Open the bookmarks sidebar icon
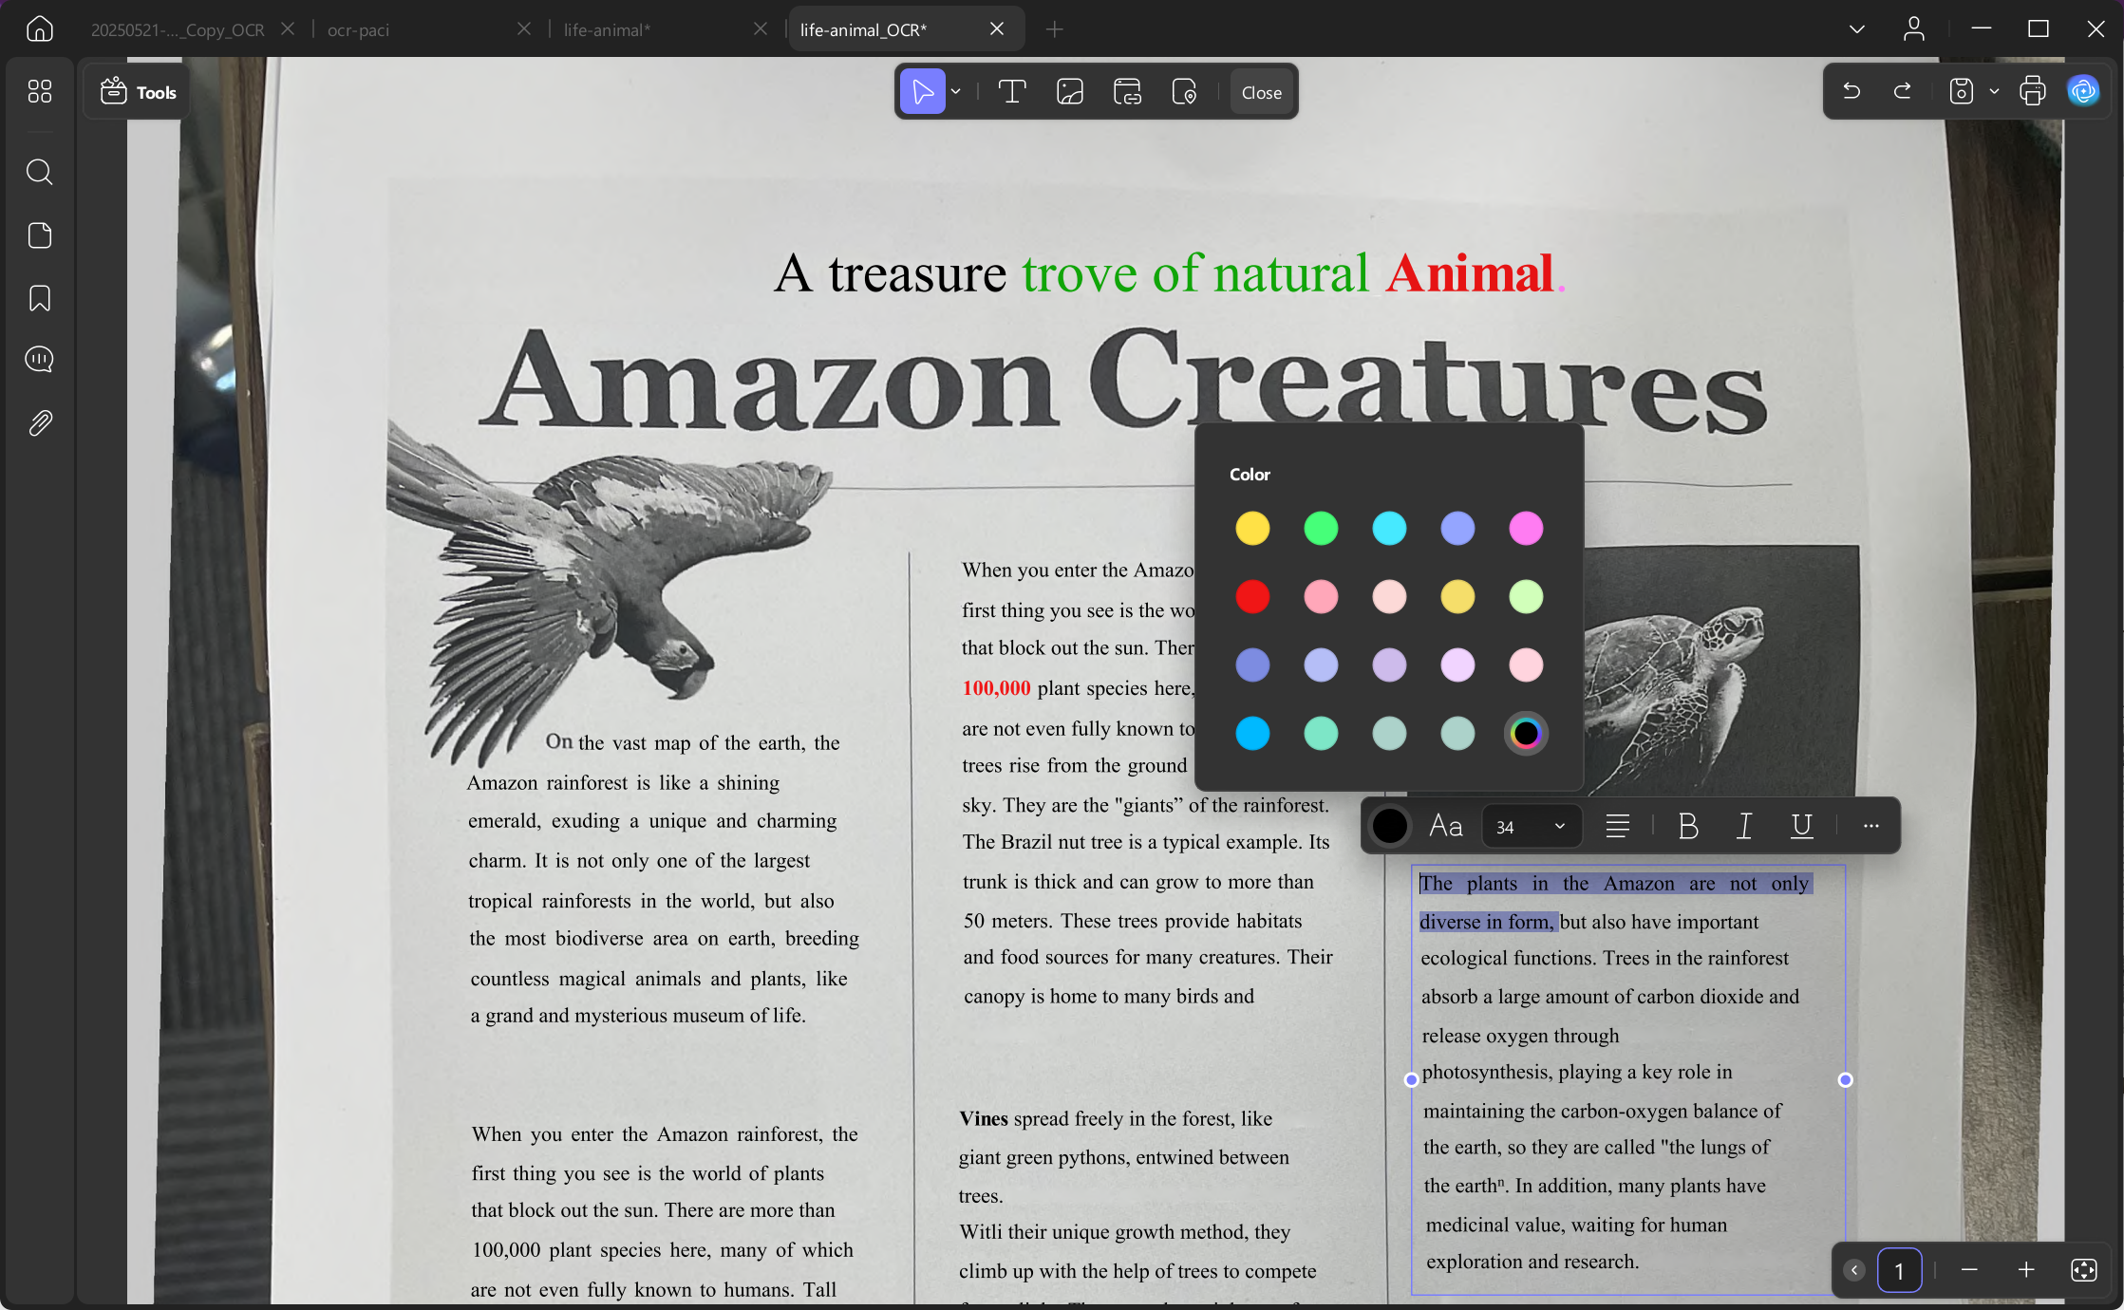 39,298
